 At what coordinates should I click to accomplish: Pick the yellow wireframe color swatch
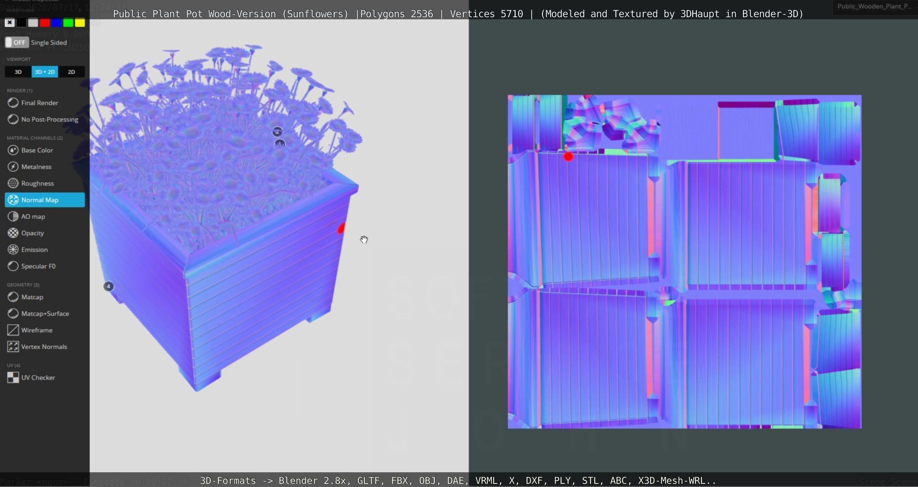click(80, 23)
